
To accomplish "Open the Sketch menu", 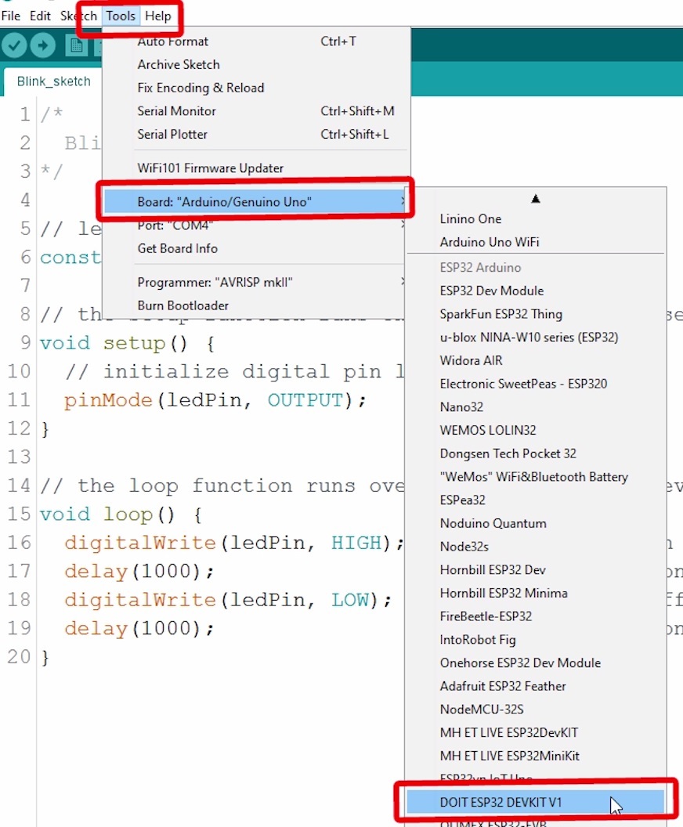I will point(78,16).
